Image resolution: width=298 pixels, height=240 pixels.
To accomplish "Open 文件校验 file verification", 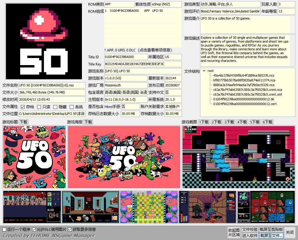I will click(250, 230).
